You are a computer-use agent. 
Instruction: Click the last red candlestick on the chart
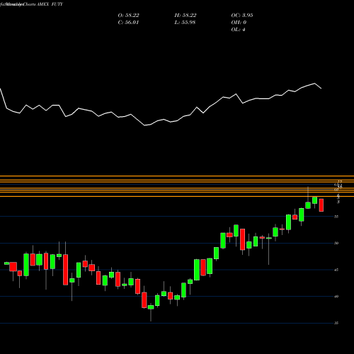321,205
